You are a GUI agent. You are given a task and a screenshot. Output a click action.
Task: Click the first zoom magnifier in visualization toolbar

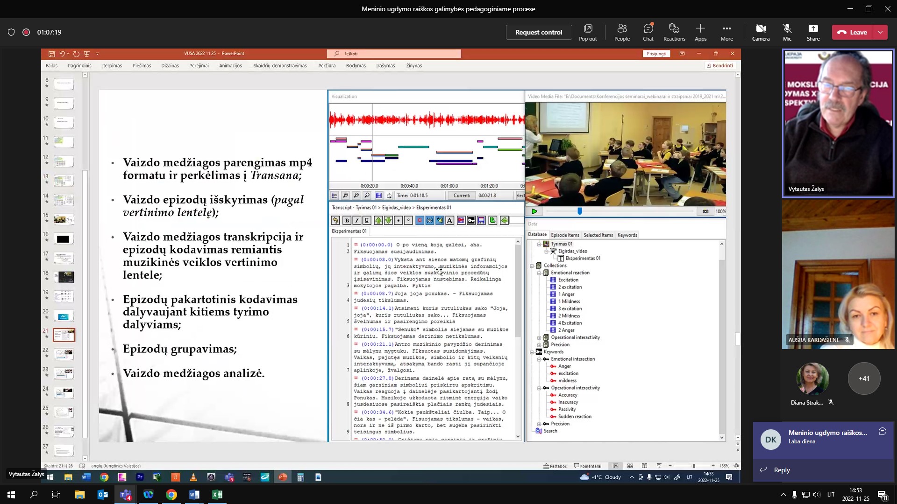345,196
